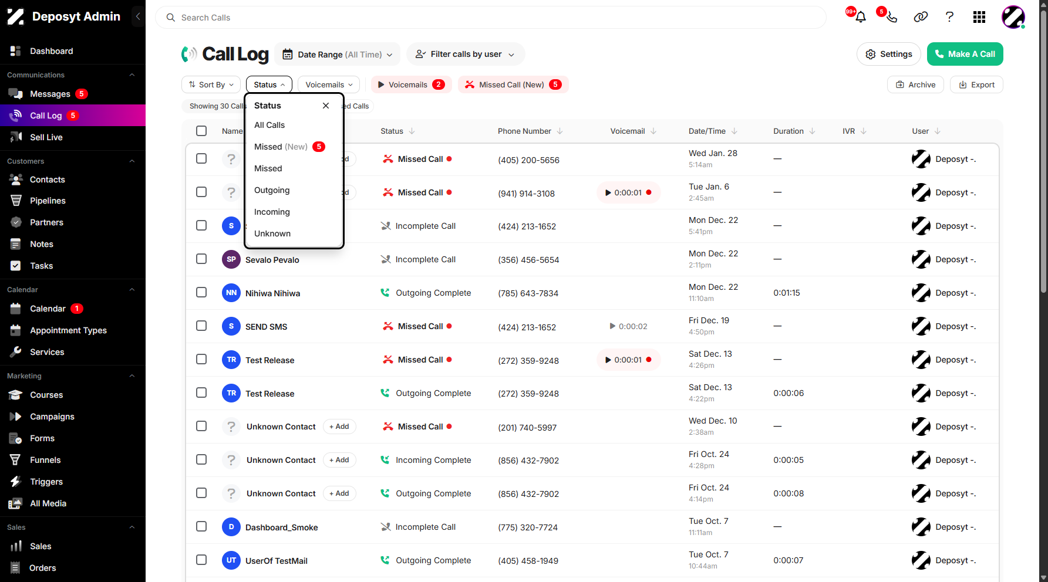Open the user profile avatar
Viewport: 1048px width, 582px height.
1013,17
